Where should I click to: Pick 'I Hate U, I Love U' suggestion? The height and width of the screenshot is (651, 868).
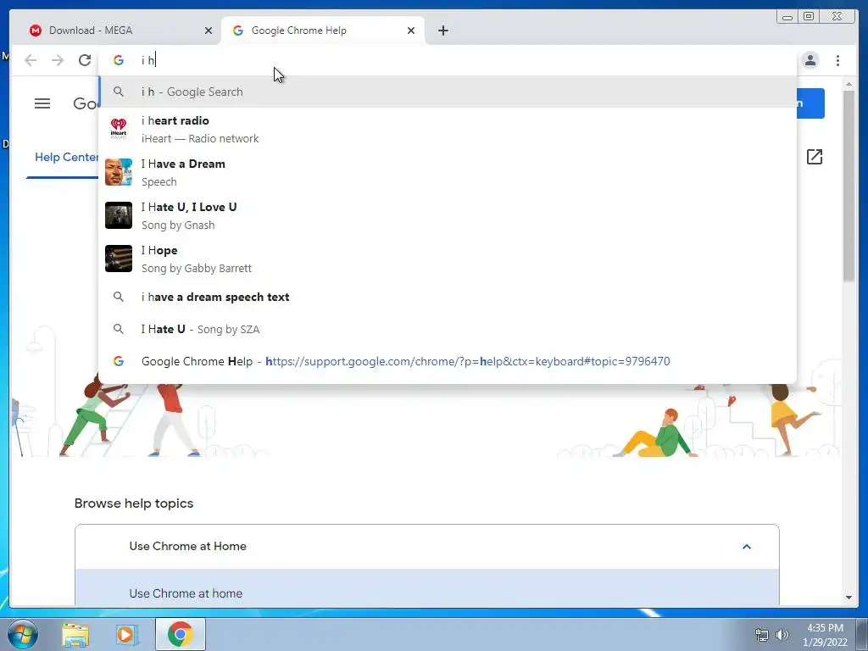pos(448,215)
